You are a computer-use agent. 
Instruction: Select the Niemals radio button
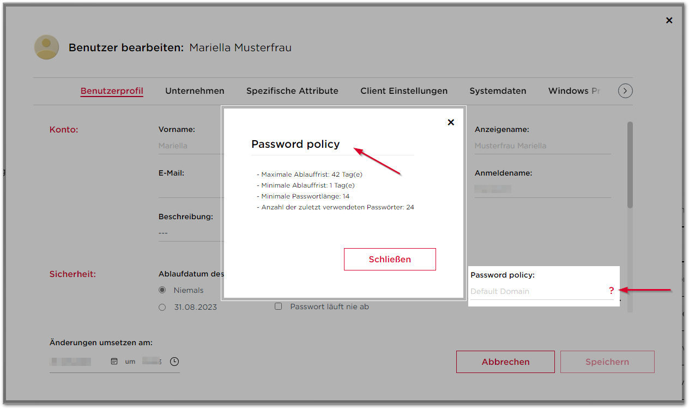click(x=162, y=290)
